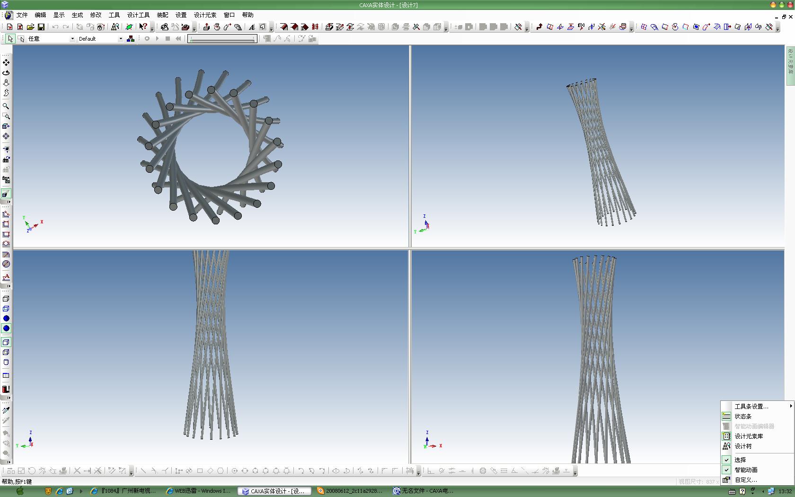Click the Start button on taskbar
Screen dimensions: 795x497
tap(20, 491)
